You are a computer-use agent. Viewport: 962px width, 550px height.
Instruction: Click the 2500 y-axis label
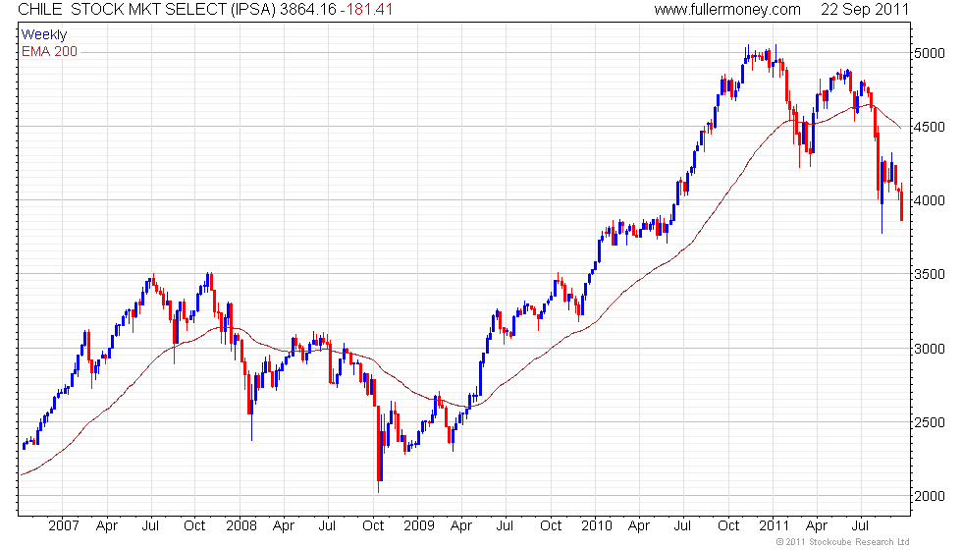point(929,422)
